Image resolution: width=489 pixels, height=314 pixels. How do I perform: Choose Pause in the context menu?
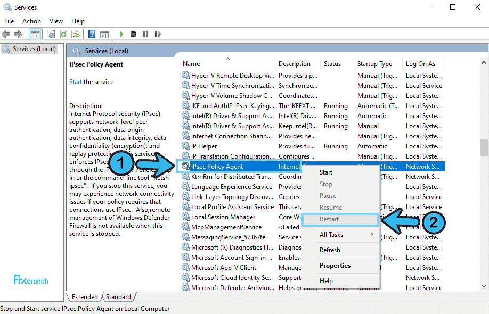click(340, 196)
